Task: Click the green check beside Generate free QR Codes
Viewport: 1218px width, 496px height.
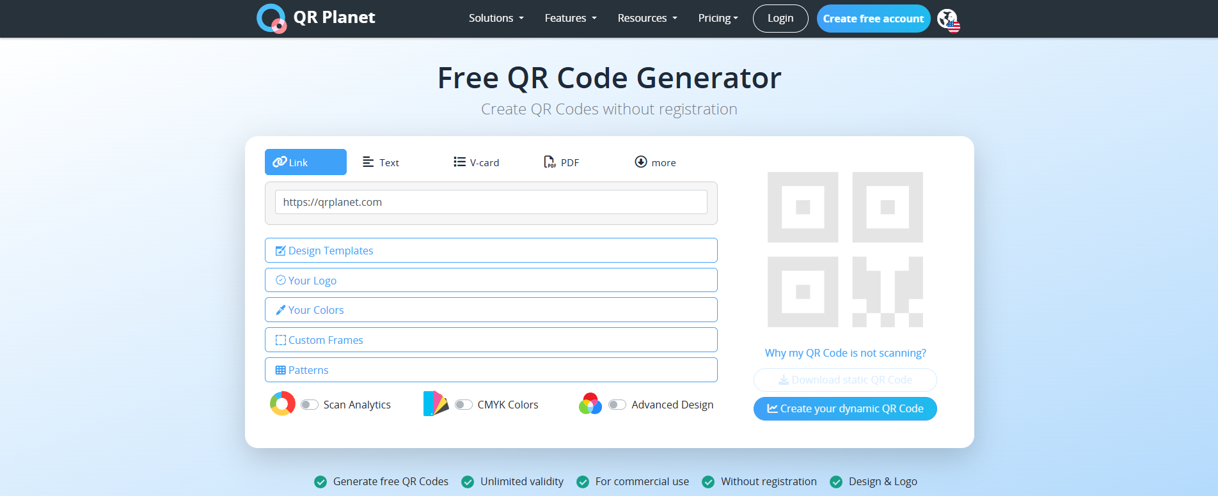Action: click(320, 482)
